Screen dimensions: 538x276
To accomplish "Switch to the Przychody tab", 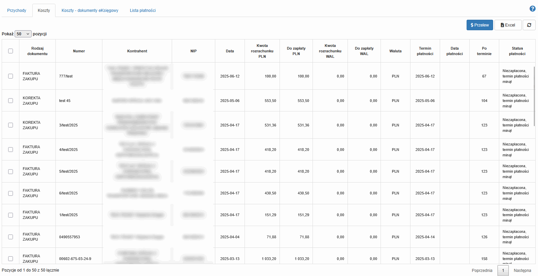I will [17, 11].
